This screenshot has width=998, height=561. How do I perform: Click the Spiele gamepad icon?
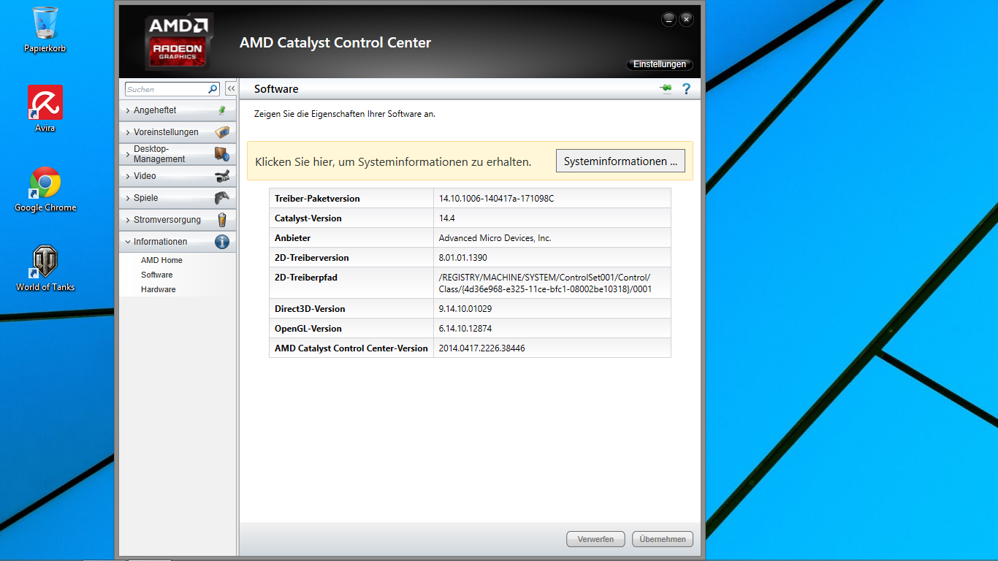(222, 198)
